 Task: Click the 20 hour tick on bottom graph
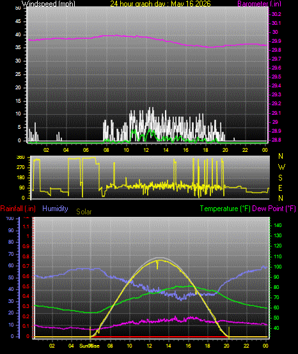click(x=227, y=346)
